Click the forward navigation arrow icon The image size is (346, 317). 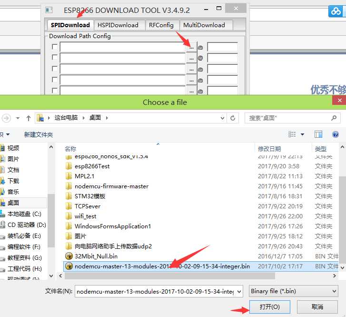point(6,118)
